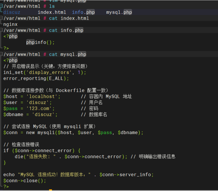Click the die("连接失败: ") statement

[71, 157]
